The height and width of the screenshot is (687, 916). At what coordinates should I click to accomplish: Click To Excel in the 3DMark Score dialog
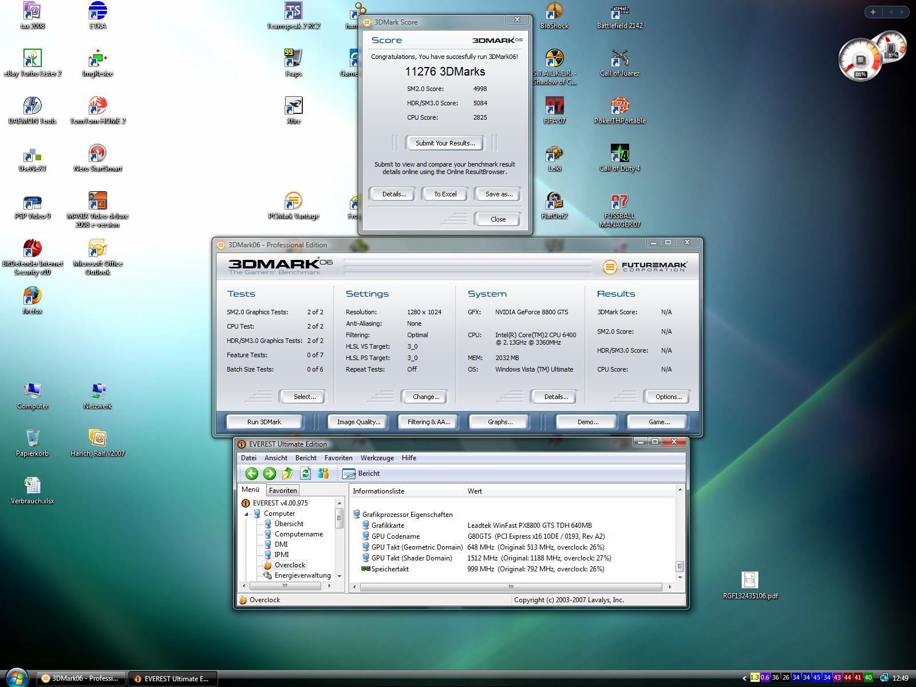tap(445, 194)
